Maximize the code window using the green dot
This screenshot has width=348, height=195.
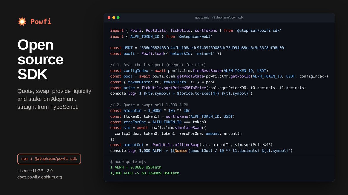(118, 18)
